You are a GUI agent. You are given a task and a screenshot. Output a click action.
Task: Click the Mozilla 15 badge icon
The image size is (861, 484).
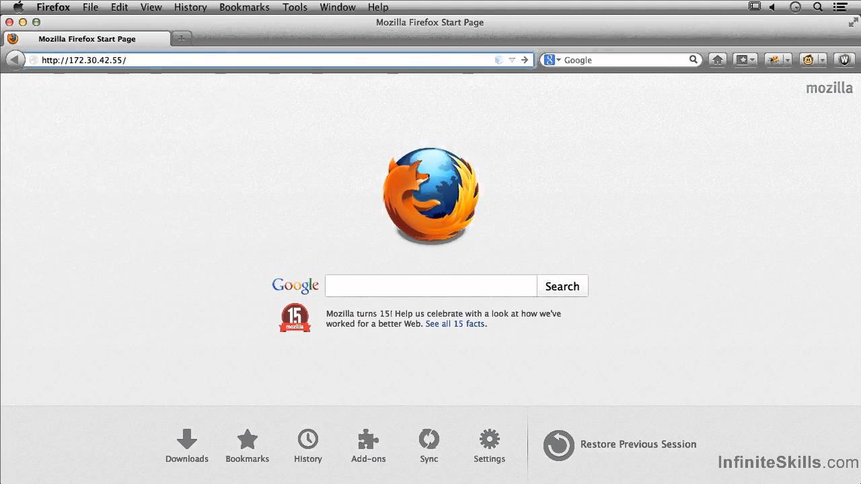point(295,318)
